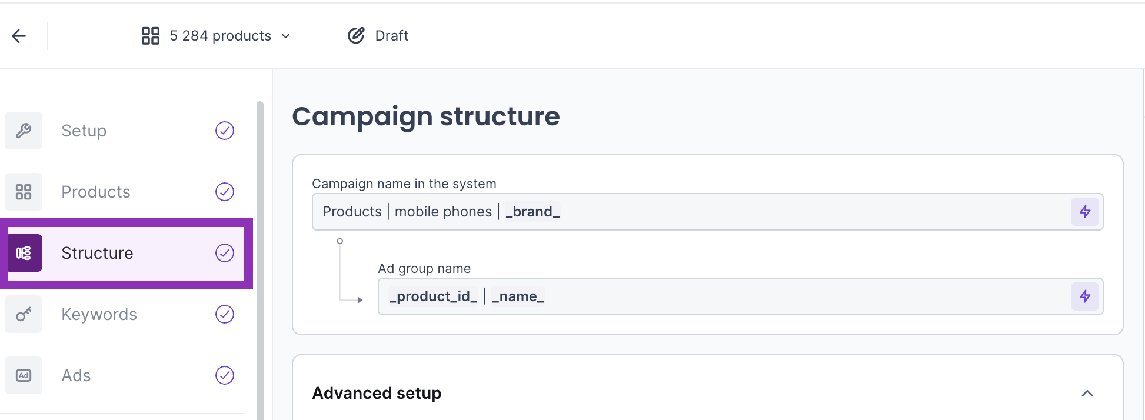The width and height of the screenshot is (1145, 420).
Task: Click the back arrow icon
Action: tap(19, 36)
